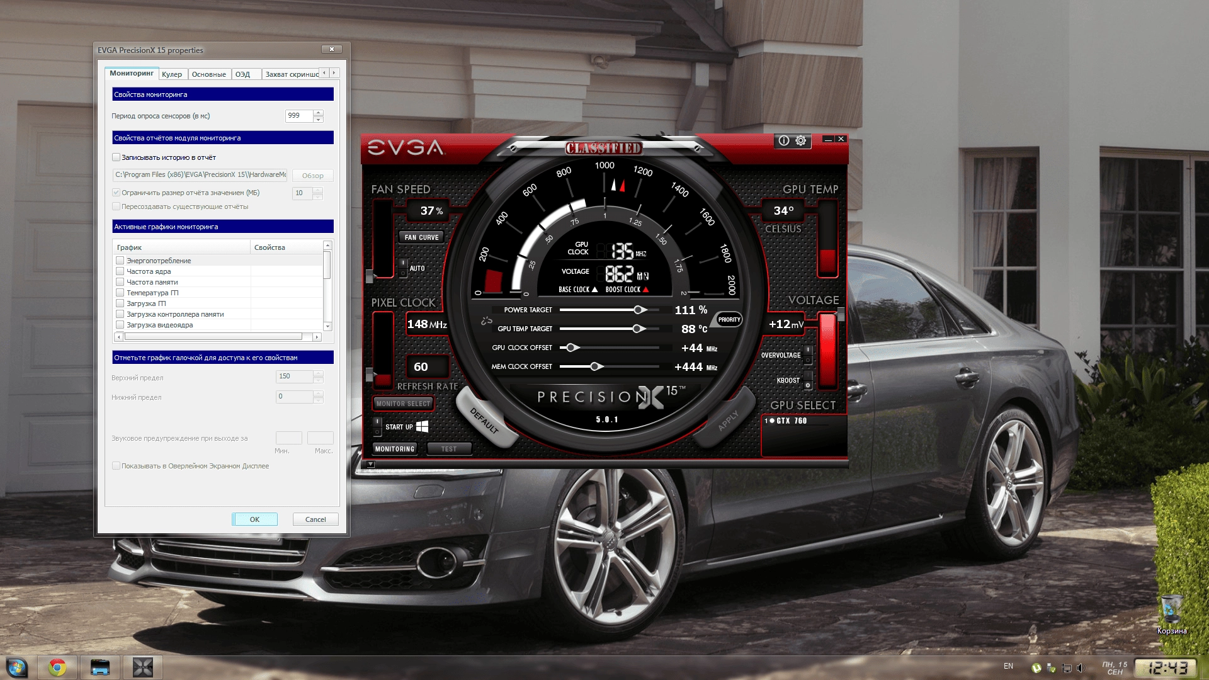
Task: Click the Base Clock white triangle marker
Action: [594, 290]
